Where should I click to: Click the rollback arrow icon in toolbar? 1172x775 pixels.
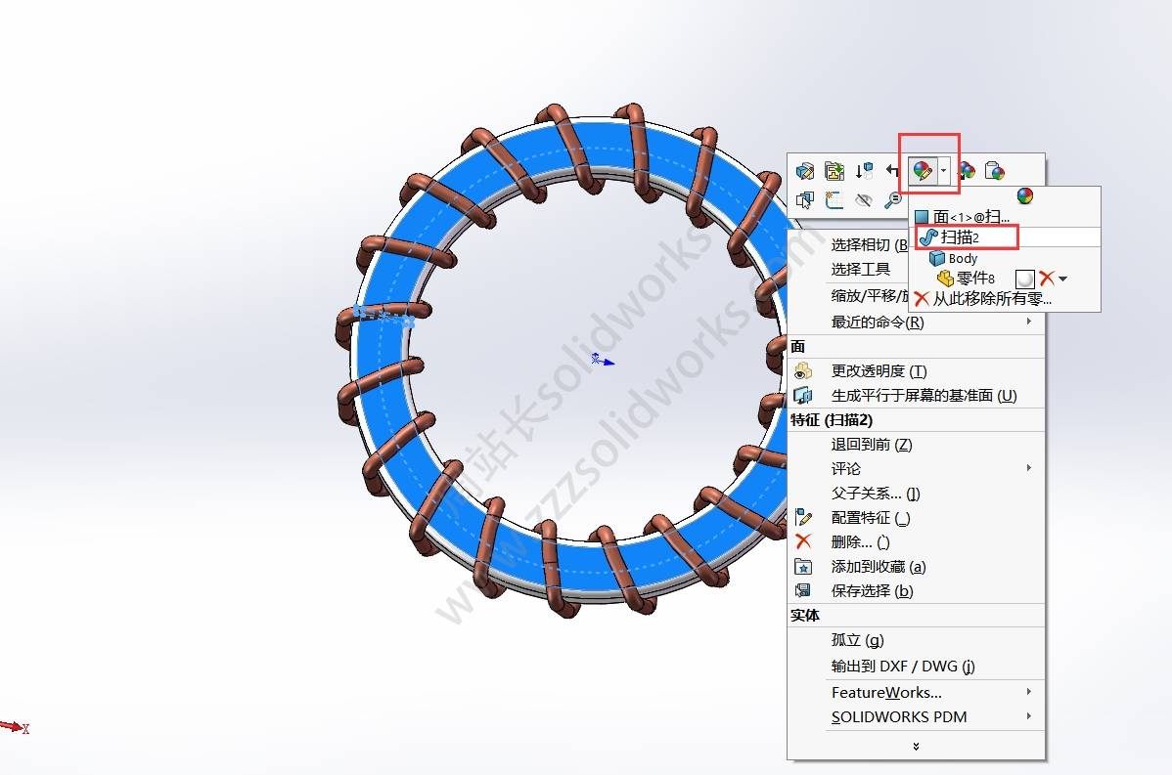coord(892,171)
